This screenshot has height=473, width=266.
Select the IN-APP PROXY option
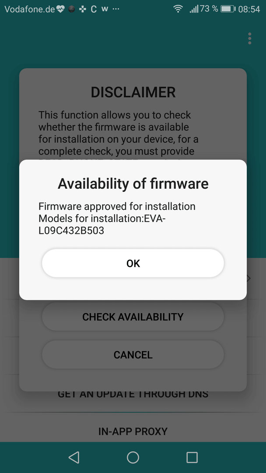click(133, 431)
